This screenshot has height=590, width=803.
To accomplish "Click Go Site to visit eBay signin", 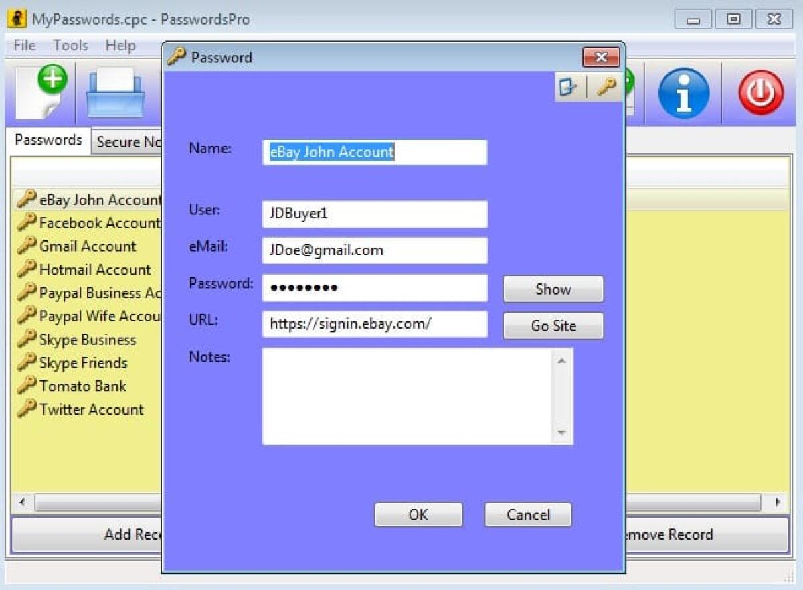I will click(x=553, y=326).
